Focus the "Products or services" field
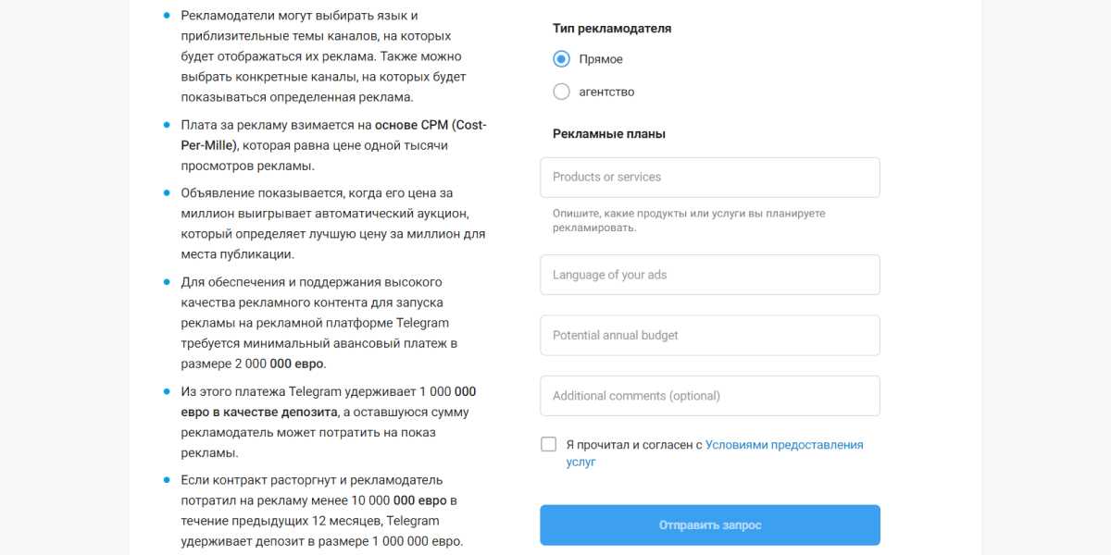This screenshot has width=1111, height=555. click(709, 178)
